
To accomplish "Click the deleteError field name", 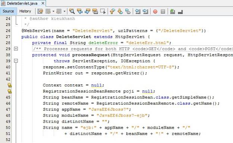I will tap(103, 43).
